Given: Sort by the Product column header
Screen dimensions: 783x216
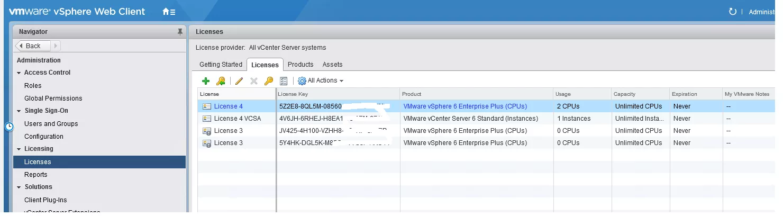Looking at the screenshot, I should [x=477, y=94].
